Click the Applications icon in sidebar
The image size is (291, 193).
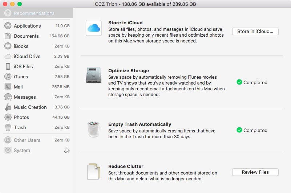pos(8,26)
